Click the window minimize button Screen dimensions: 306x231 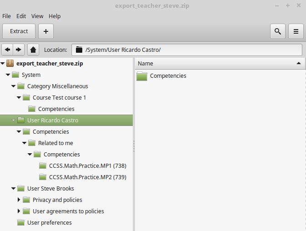pos(277,6)
